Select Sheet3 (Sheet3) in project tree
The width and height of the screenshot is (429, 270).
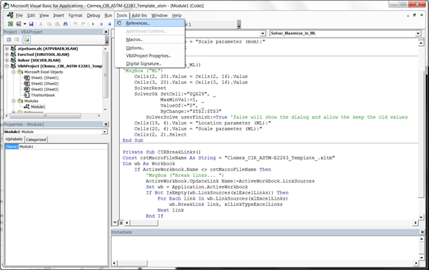pyautogui.click(x=45, y=89)
